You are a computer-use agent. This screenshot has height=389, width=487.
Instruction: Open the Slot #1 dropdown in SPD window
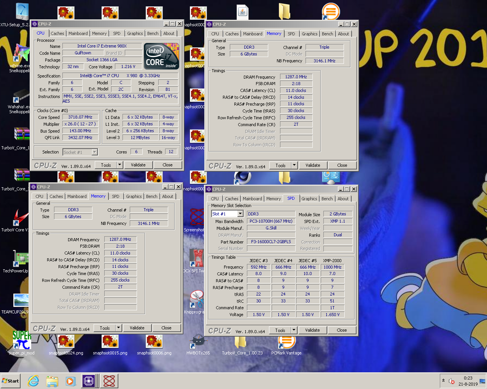[x=240, y=214]
